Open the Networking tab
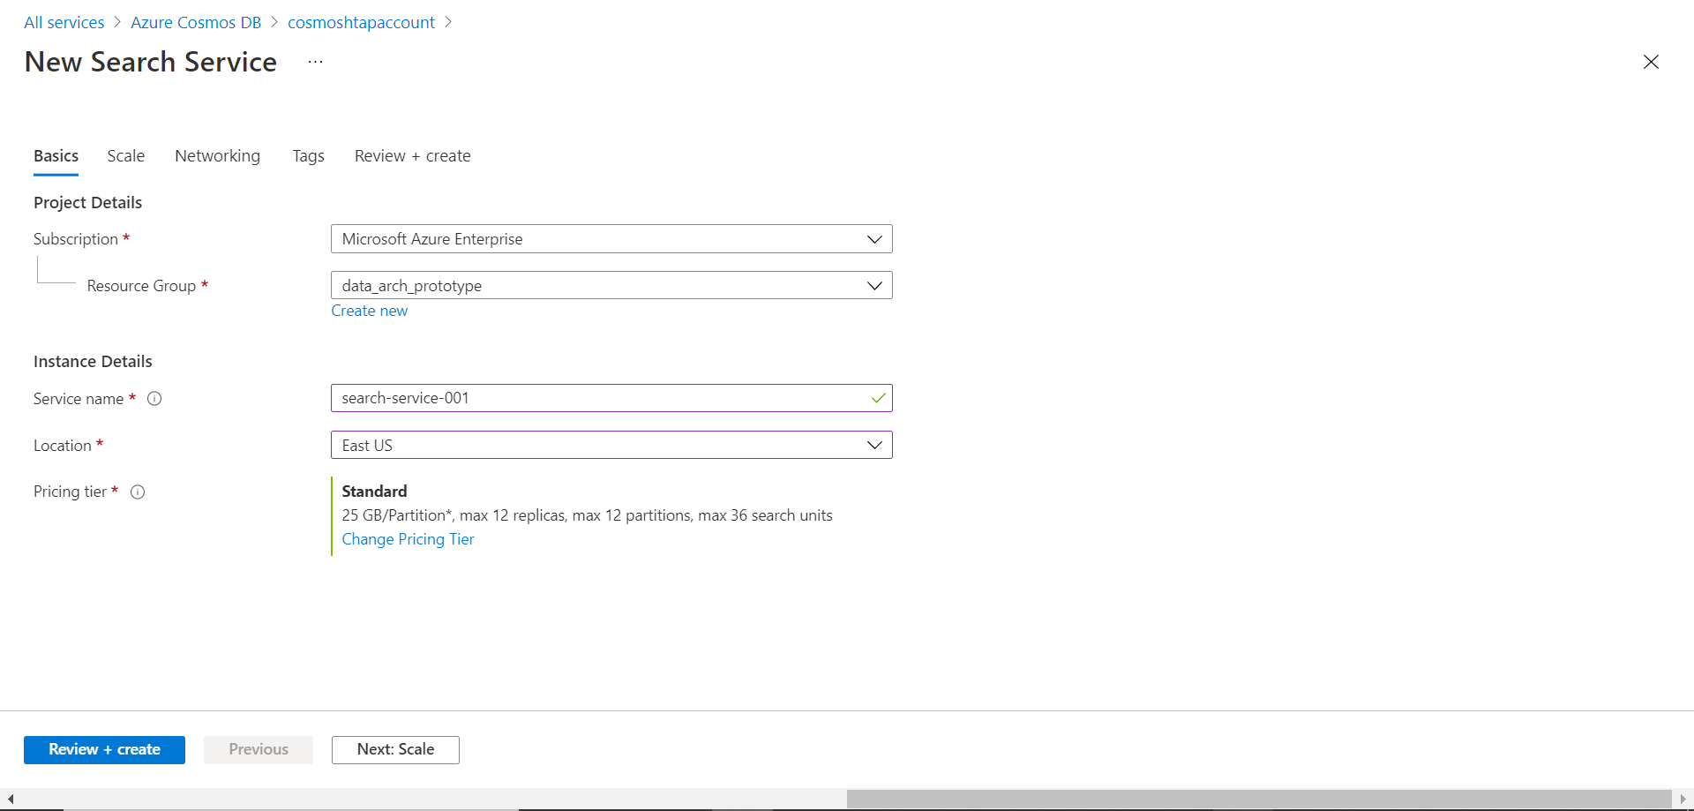1694x811 pixels. coord(217,156)
